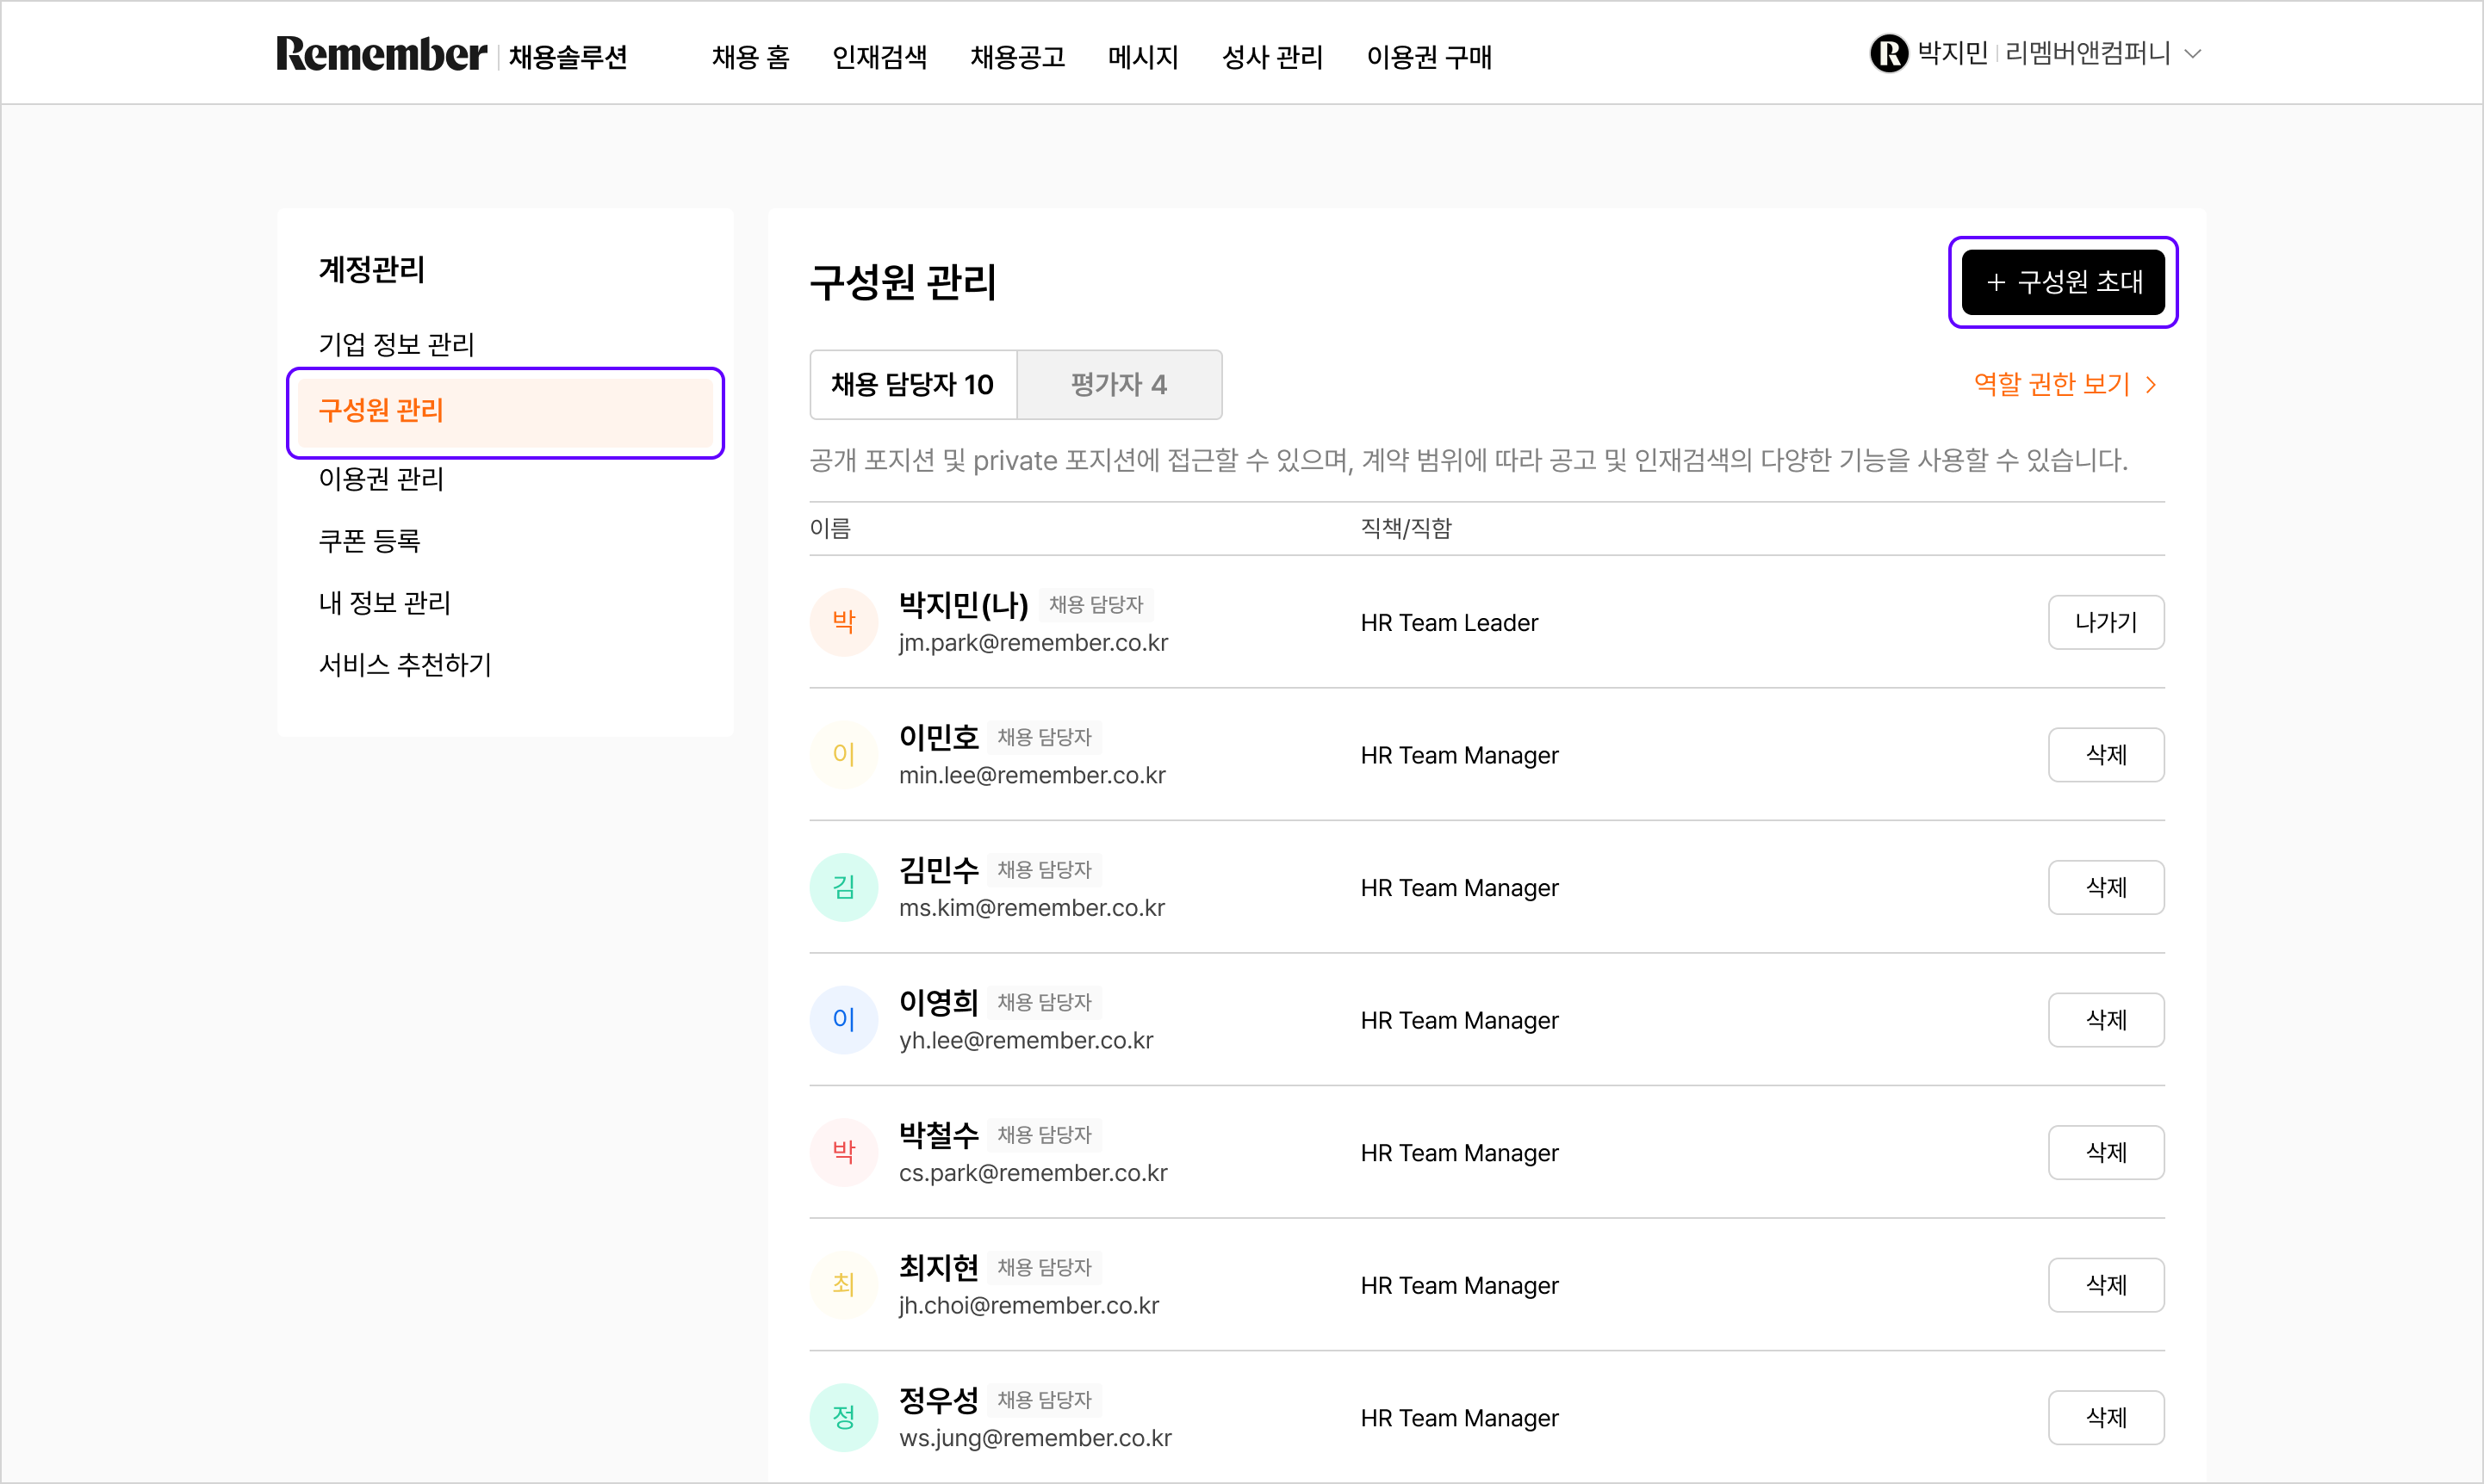Image resolution: width=2484 pixels, height=1484 pixels.
Task: Click email jm.park@remember.co.kr
Action: coord(1034,643)
